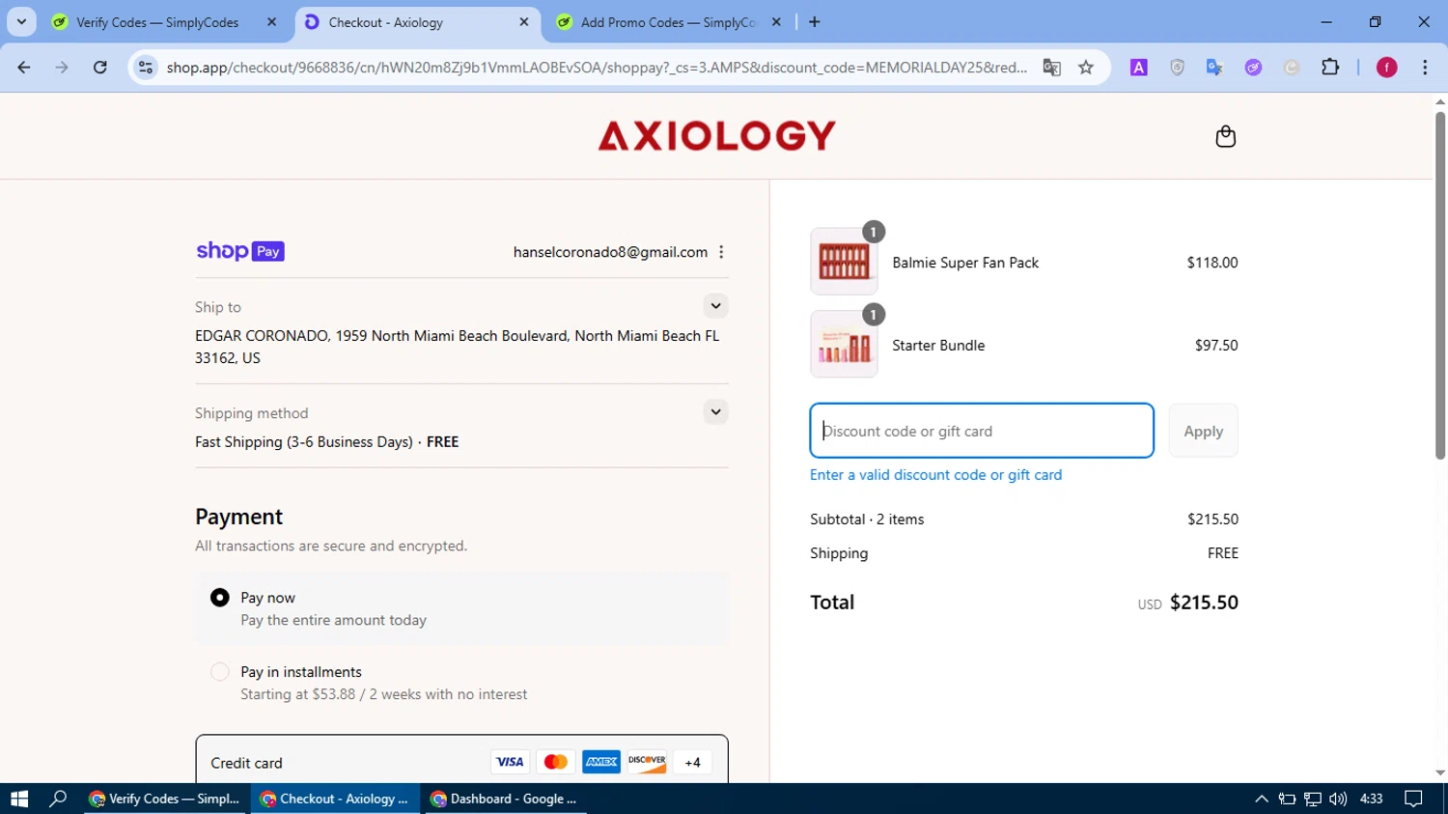This screenshot has height=814, width=1448.
Task: Bookmark this page with star icon
Action: pyautogui.click(x=1086, y=67)
